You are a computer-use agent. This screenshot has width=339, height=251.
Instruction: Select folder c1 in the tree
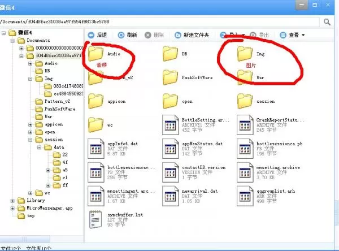(60, 178)
